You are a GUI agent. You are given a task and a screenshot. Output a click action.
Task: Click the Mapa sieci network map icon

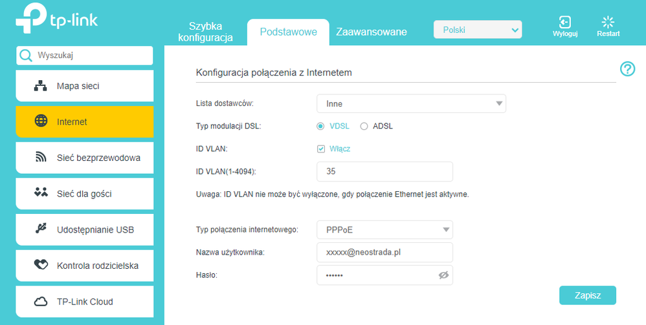[x=40, y=86]
